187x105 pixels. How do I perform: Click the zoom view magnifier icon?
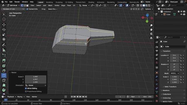[151, 25]
